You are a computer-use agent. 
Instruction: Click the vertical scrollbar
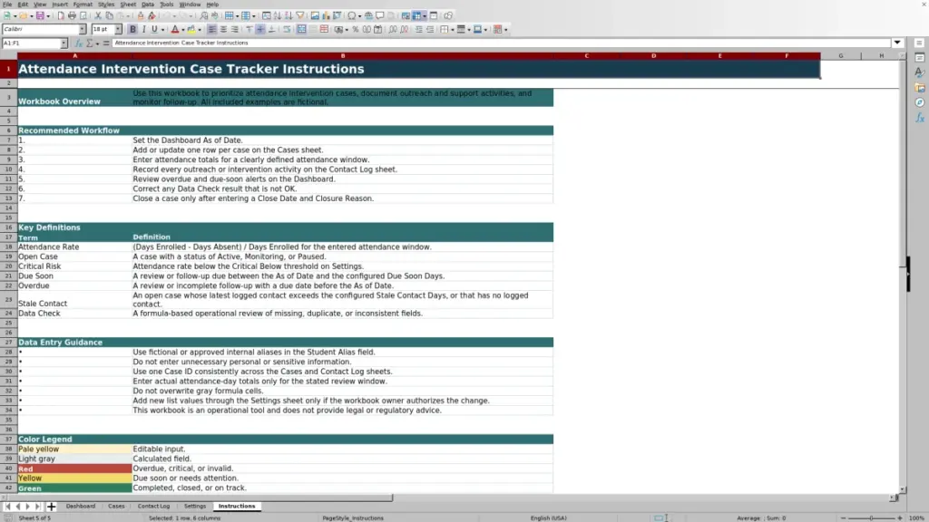pyautogui.click(x=903, y=272)
